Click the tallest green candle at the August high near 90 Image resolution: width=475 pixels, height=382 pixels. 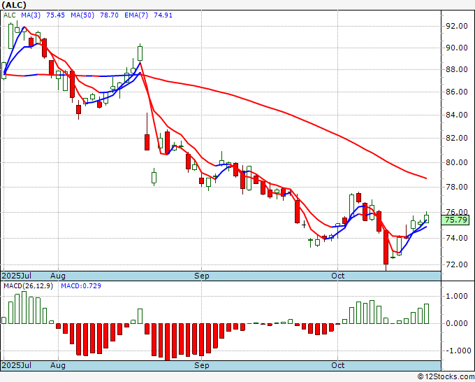[x=140, y=53]
